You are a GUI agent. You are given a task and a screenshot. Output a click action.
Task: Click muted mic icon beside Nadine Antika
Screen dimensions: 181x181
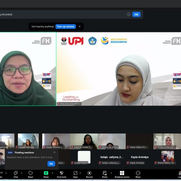click(x=72, y=147)
